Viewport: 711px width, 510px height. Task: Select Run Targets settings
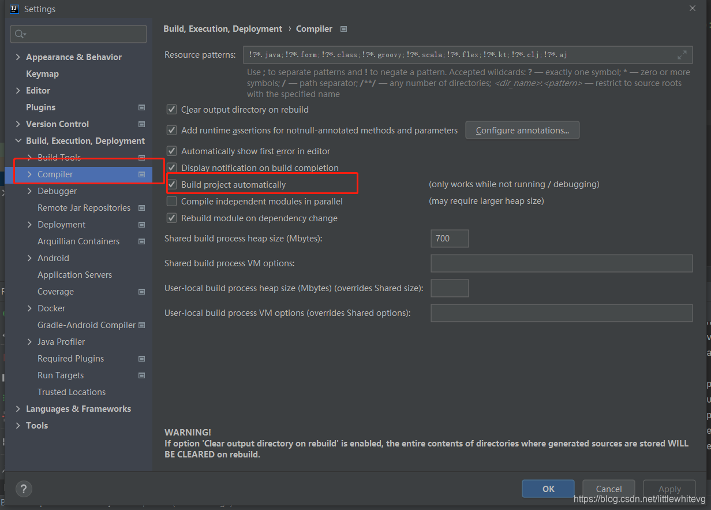(x=61, y=375)
